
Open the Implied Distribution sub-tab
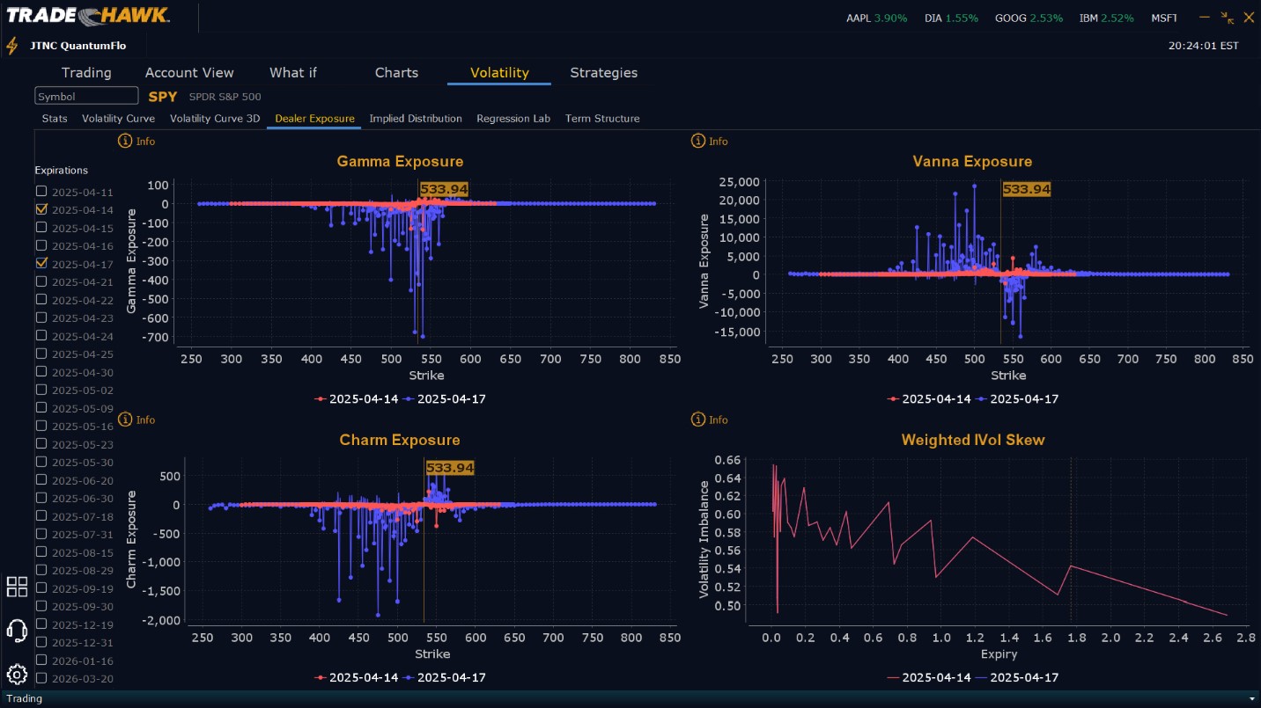416,119
